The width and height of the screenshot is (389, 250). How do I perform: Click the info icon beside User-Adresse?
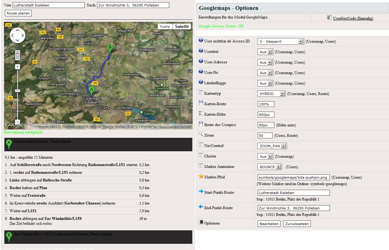click(x=201, y=62)
